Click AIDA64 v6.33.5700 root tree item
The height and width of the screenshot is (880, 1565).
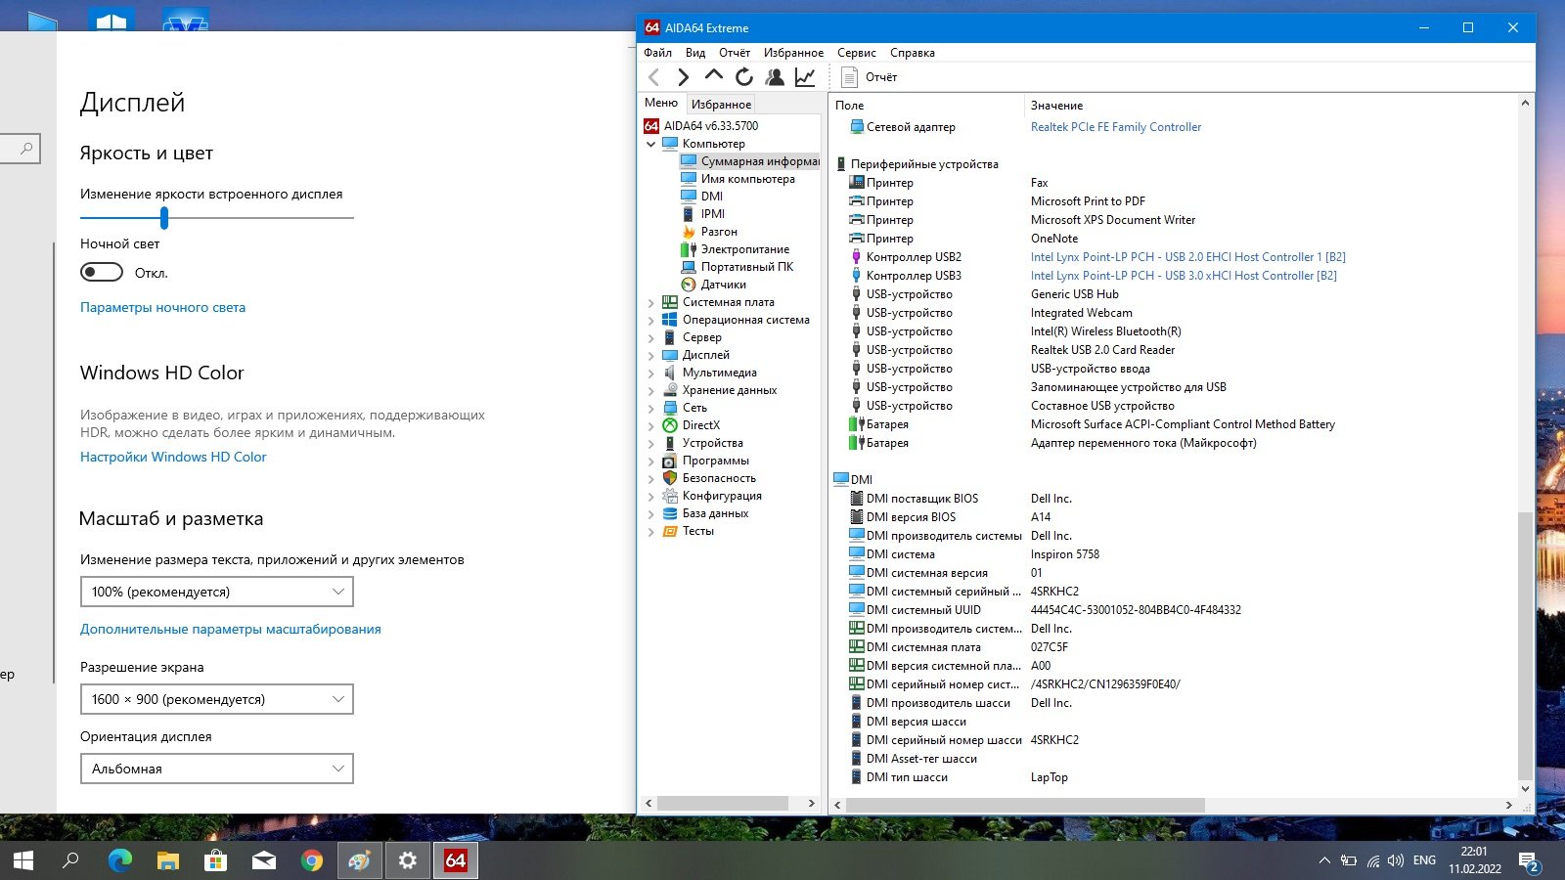coord(701,126)
